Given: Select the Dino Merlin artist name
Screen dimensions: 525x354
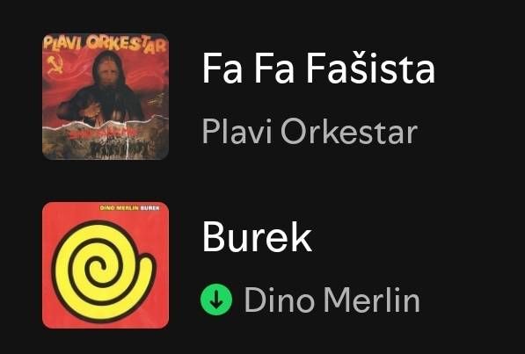Looking at the screenshot, I should tap(332, 300).
